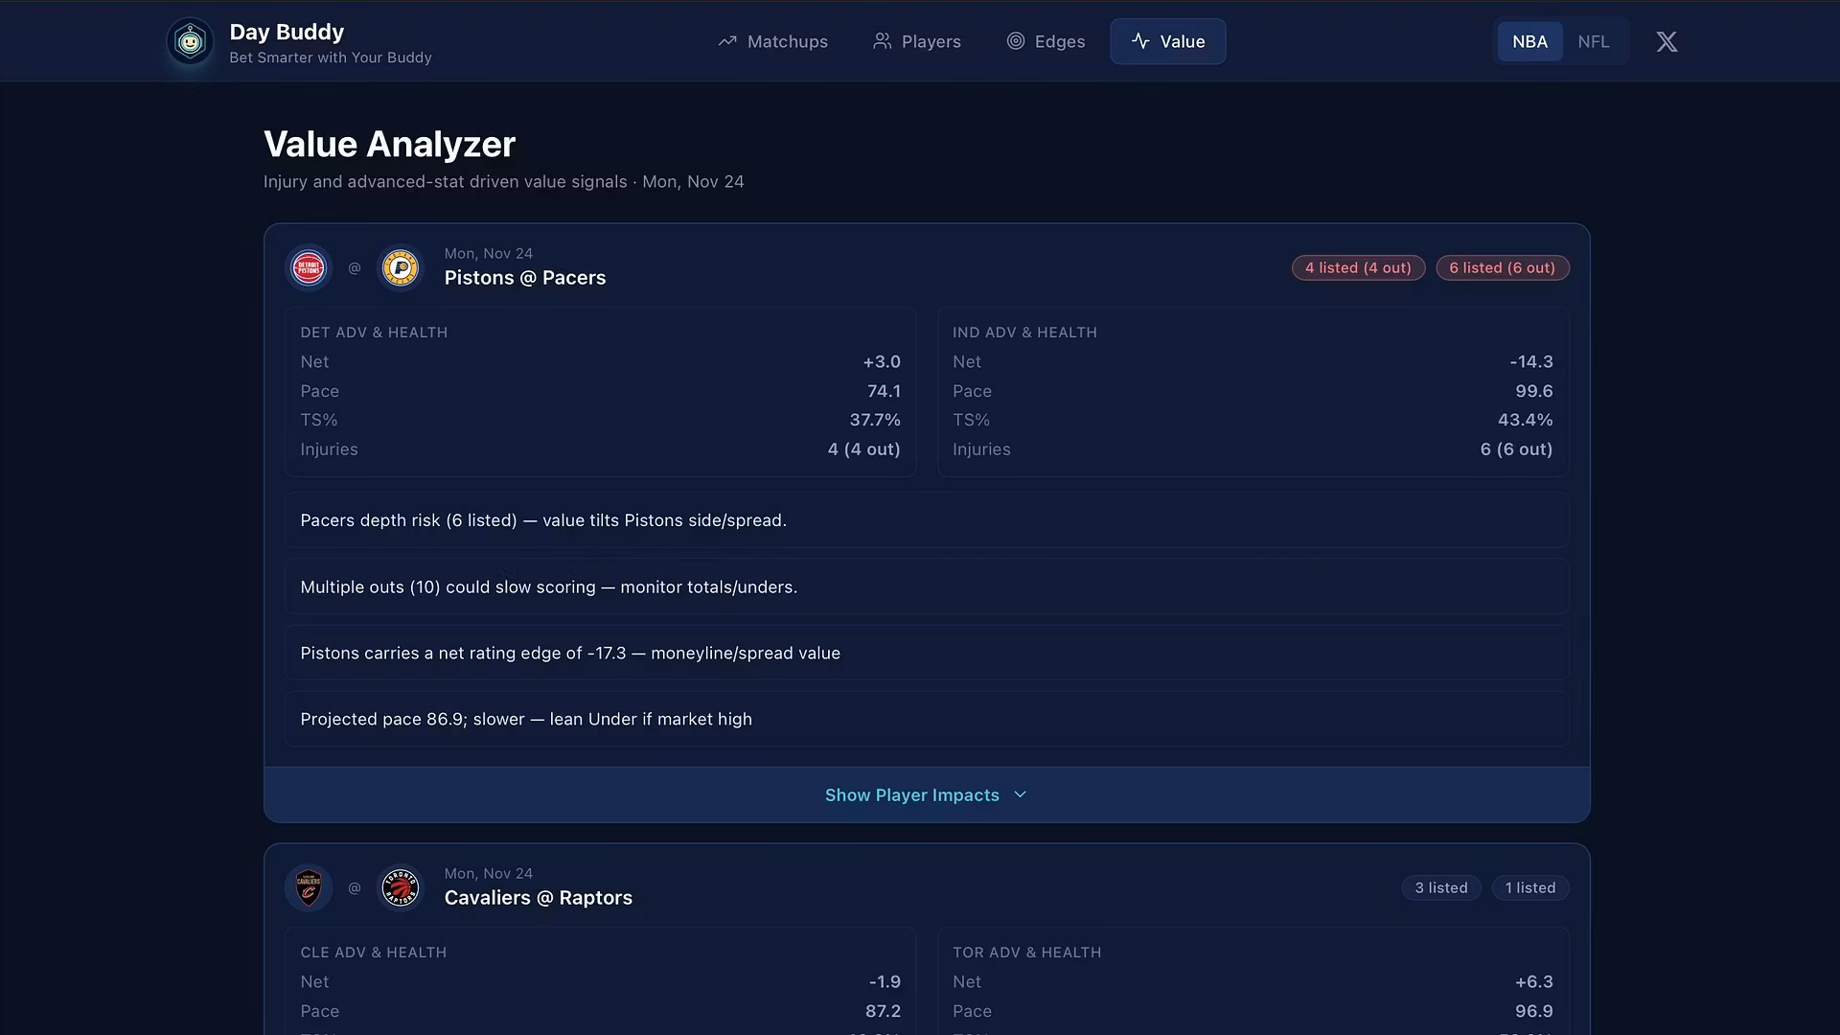Click the Pistons @ Pacers game title
This screenshot has height=1035, width=1840.
(524, 278)
